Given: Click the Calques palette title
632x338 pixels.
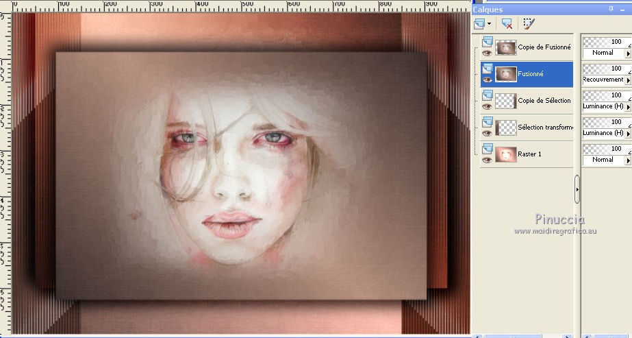Looking at the screenshot, I should click(x=488, y=10).
